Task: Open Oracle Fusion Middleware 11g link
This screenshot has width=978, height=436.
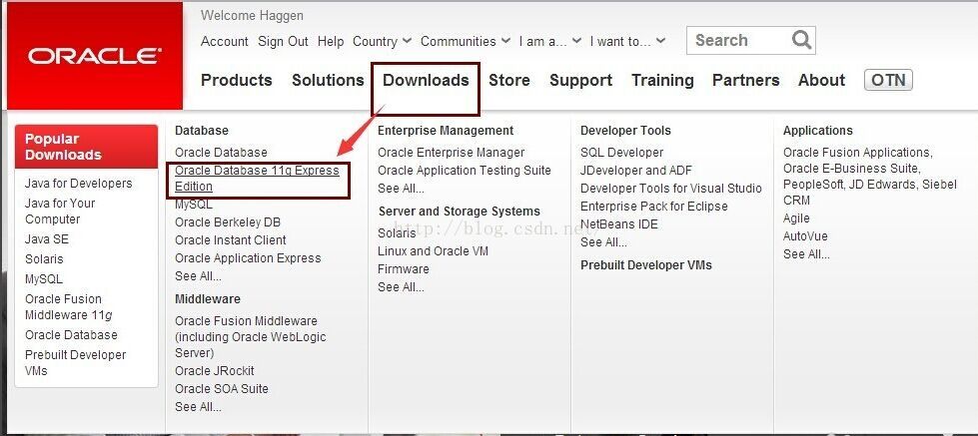Action: [x=69, y=307]
